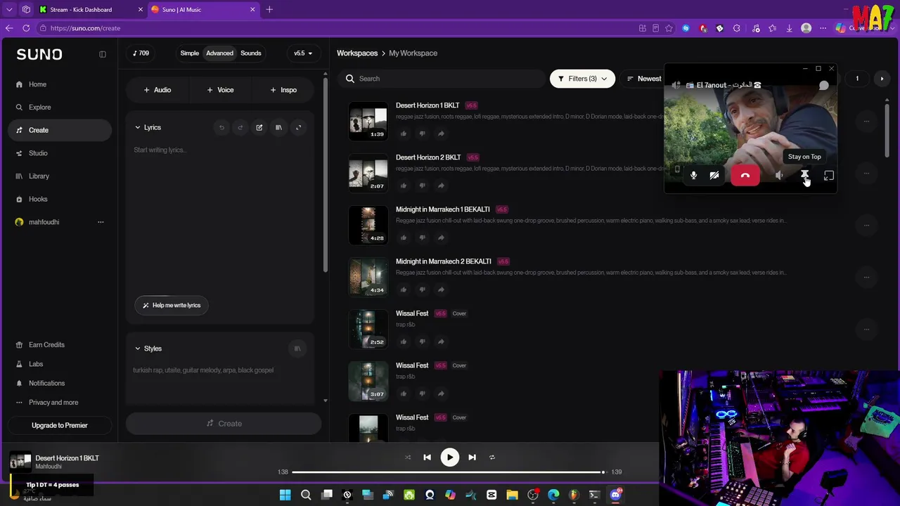Toggle camera in the call window

click(x=714, y=176)
